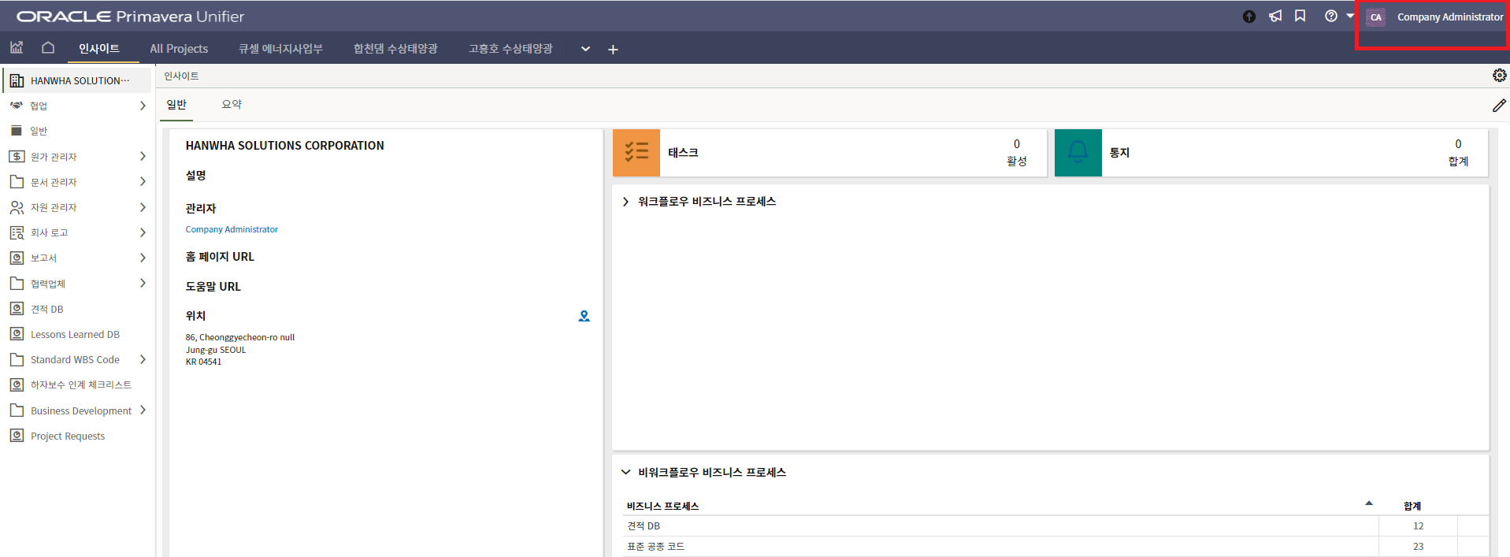Viewport: 1510px width, 557px height.
Task: Click the help question mark icon
Action: (x=1331, y=17)
